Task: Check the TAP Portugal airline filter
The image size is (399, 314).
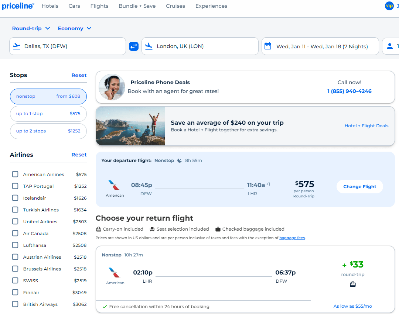Action: [15, 186]
